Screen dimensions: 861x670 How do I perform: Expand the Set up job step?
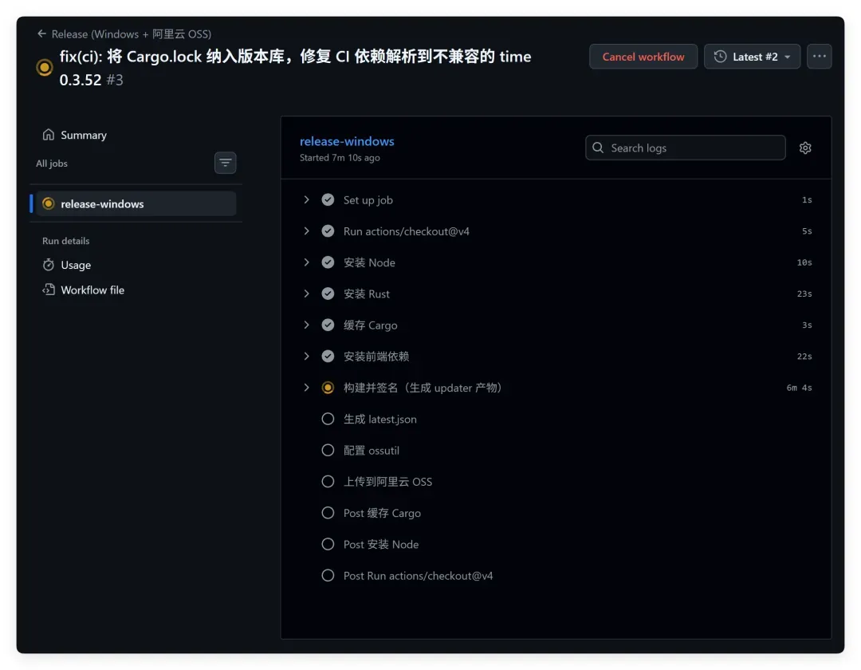306,200
